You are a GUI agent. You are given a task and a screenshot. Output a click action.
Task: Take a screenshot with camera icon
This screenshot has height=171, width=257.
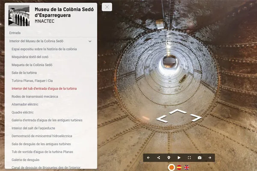tap(200, 158)
